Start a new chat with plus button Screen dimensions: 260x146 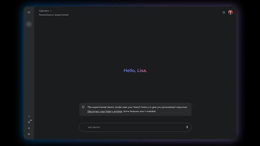pos(29,24)
